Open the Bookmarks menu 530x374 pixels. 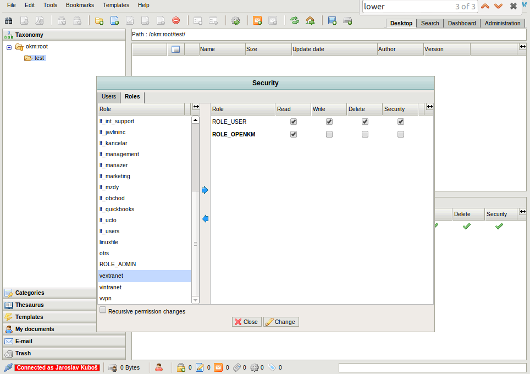coord(80,5)
